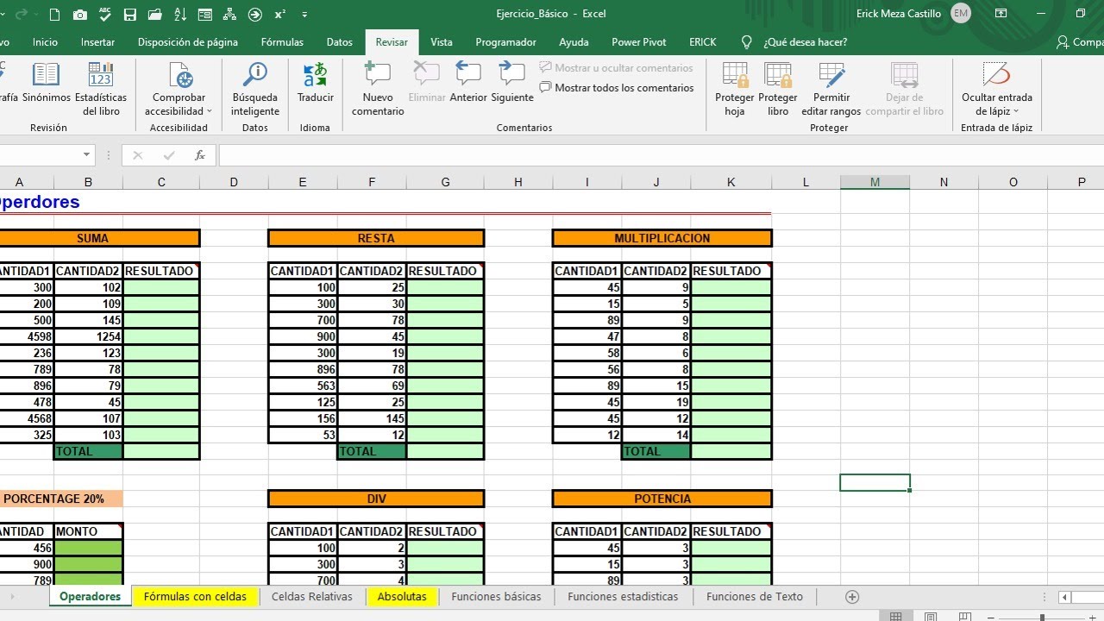
Task: Click the Traducir translate icon
Action: click(315, 83)
